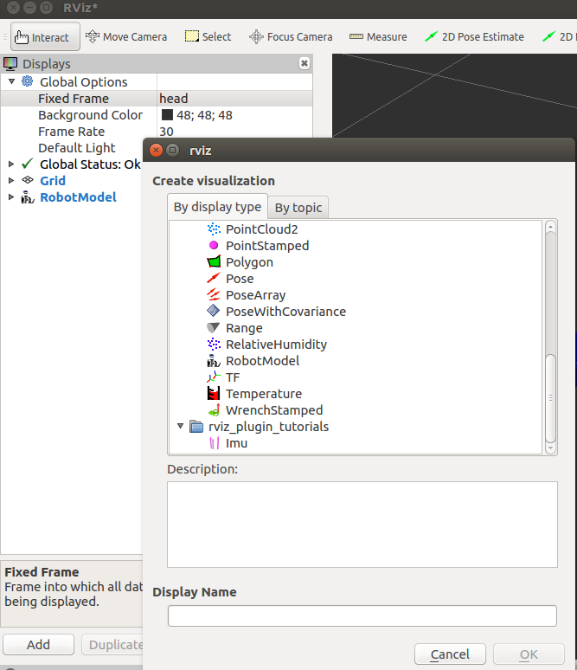Click the Background Color property label
The height and width of the screenshot is (670, 577).
click(90, 115)
